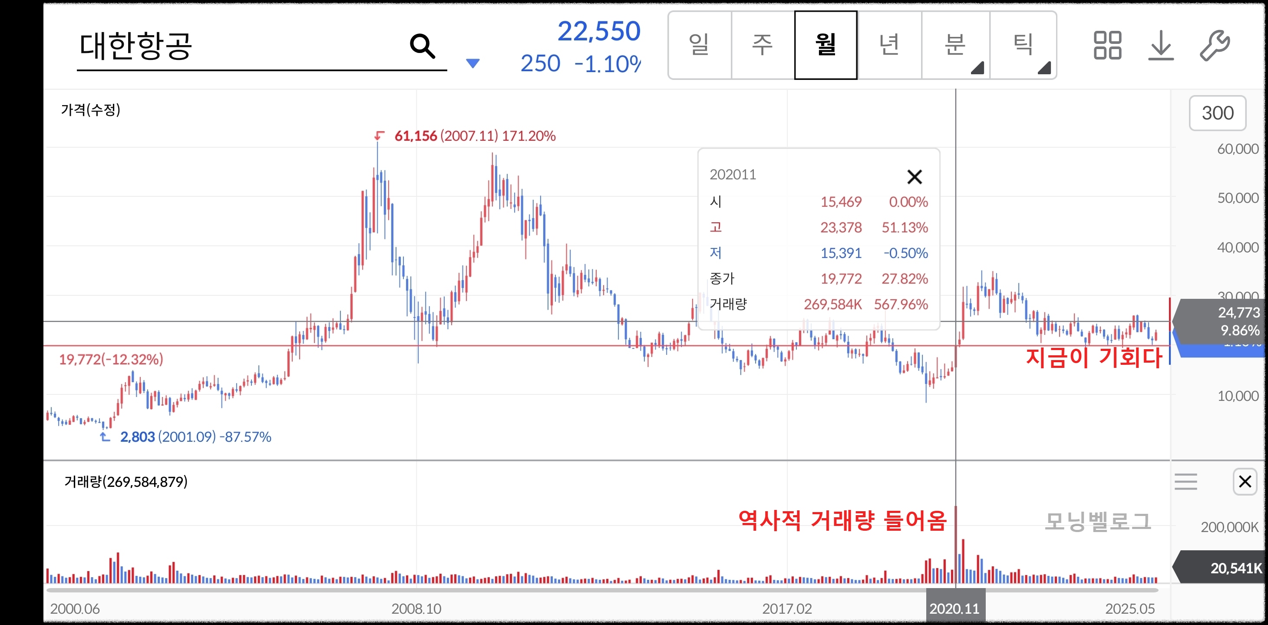Click the volume panel hamburger lines icon
Screen dimensions: 1268x625
click(1185, 481)
